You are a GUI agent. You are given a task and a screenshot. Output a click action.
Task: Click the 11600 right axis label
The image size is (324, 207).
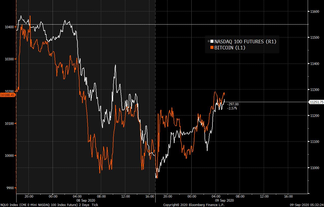pos(314,12)
